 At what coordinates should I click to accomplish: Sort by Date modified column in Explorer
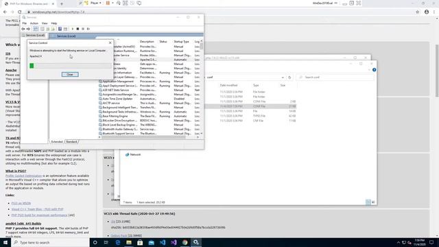coord(228,85)
